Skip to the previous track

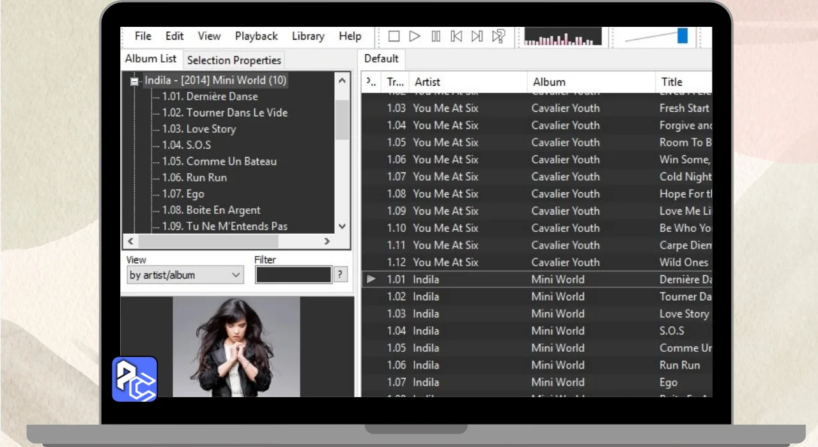click(x=456, y=36)
